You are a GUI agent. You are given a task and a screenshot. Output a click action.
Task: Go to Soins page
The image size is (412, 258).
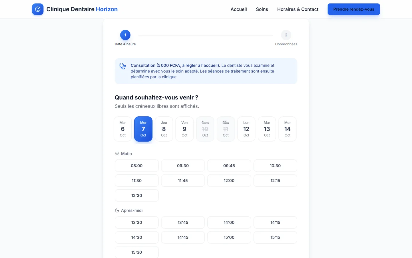(262, 9)
